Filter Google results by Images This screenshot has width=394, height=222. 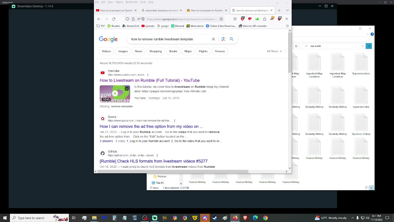pyautogui.click(x=123, y=51)
